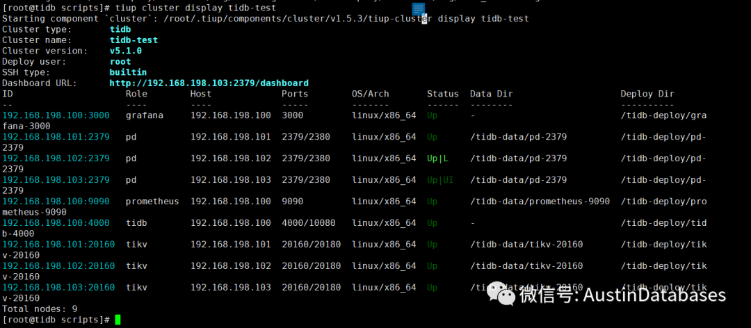751x328 pixels.
Task: Click the Starting component cluster line
Action: pos(266,19)
